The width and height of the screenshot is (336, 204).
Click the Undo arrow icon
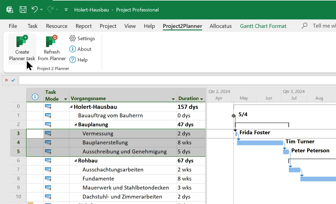(35, 10)
